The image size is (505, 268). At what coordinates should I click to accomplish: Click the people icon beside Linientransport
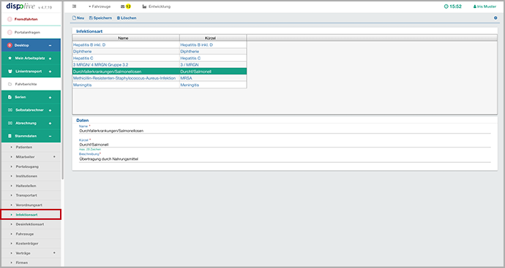tap(10, 72)
